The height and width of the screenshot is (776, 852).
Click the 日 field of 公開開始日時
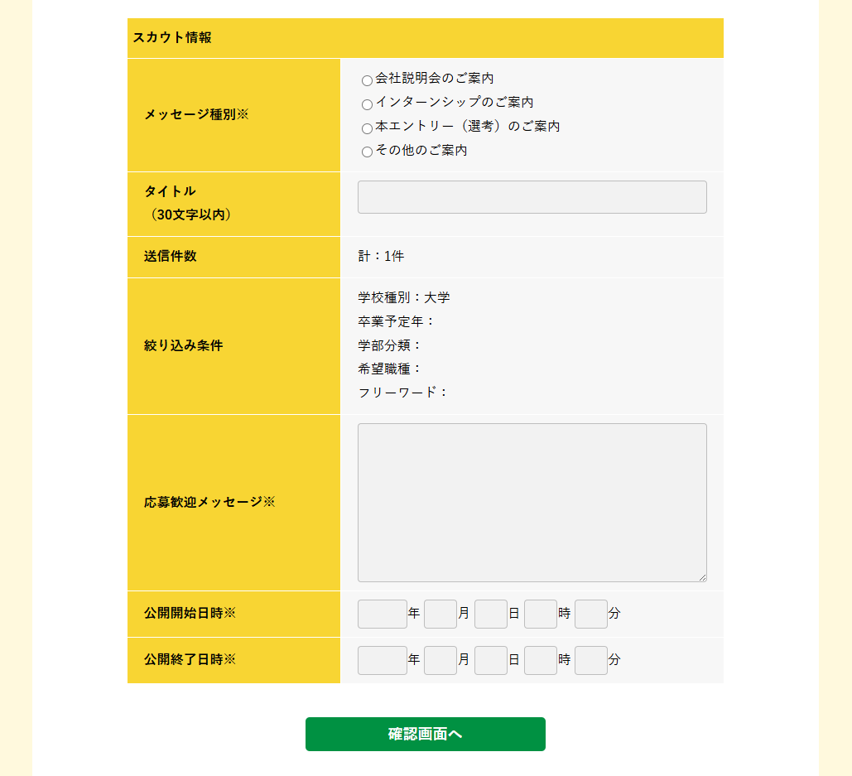coord(490,614)
